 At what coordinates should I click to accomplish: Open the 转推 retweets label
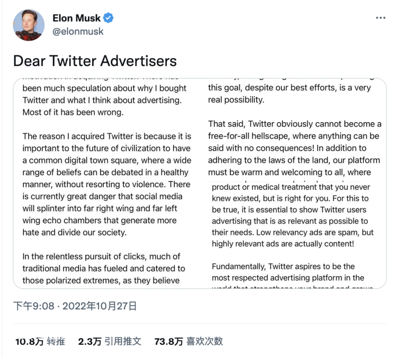point(56,341)
